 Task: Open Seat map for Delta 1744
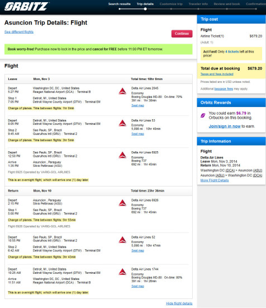click(x=137, y=286)
